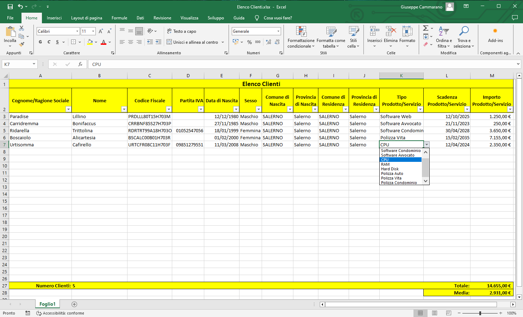
Task: Select Hard Disk from the list
Action: (x=400, y=169)
